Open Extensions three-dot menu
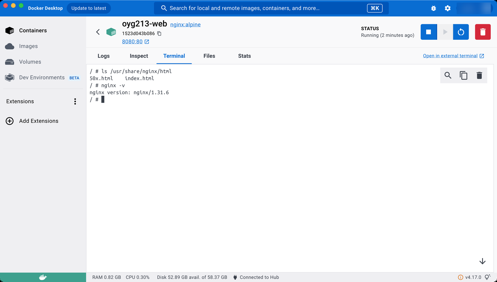Screen dimensions: 497x282 75,101
